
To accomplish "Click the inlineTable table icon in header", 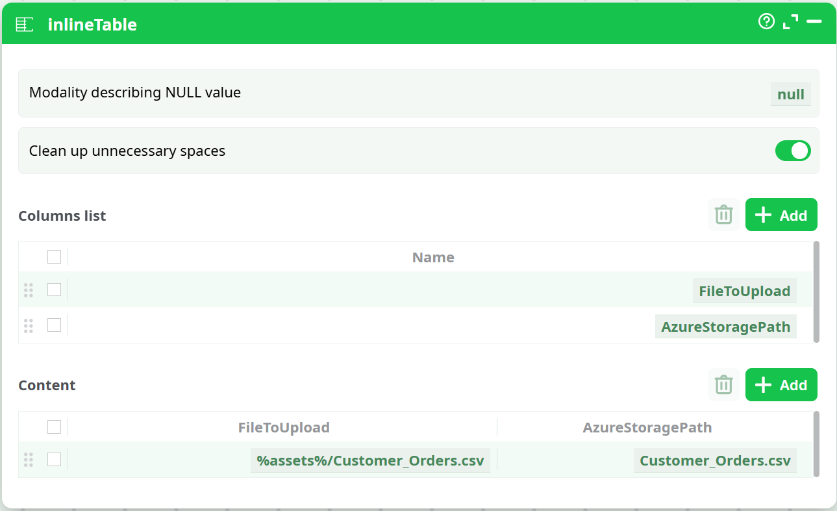I will click(24, 25).
